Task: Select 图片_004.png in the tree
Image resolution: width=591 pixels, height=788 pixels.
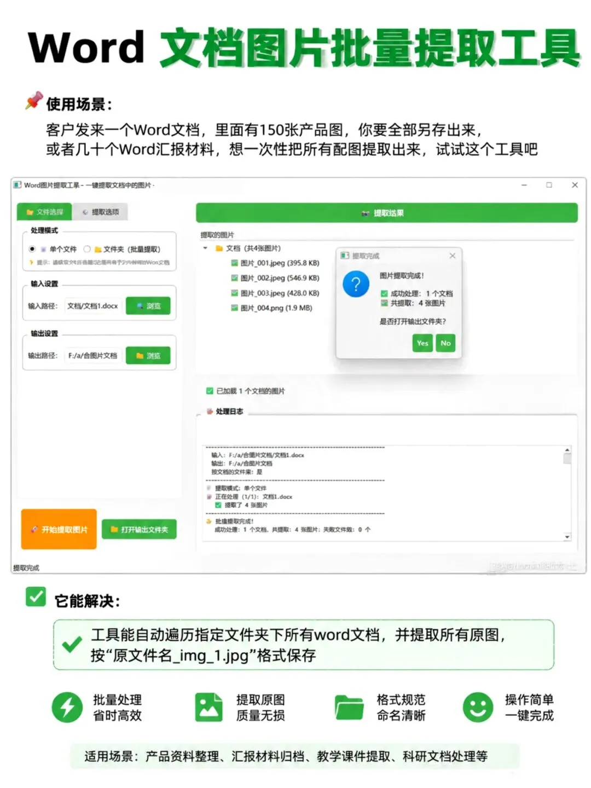Action: 272,308
